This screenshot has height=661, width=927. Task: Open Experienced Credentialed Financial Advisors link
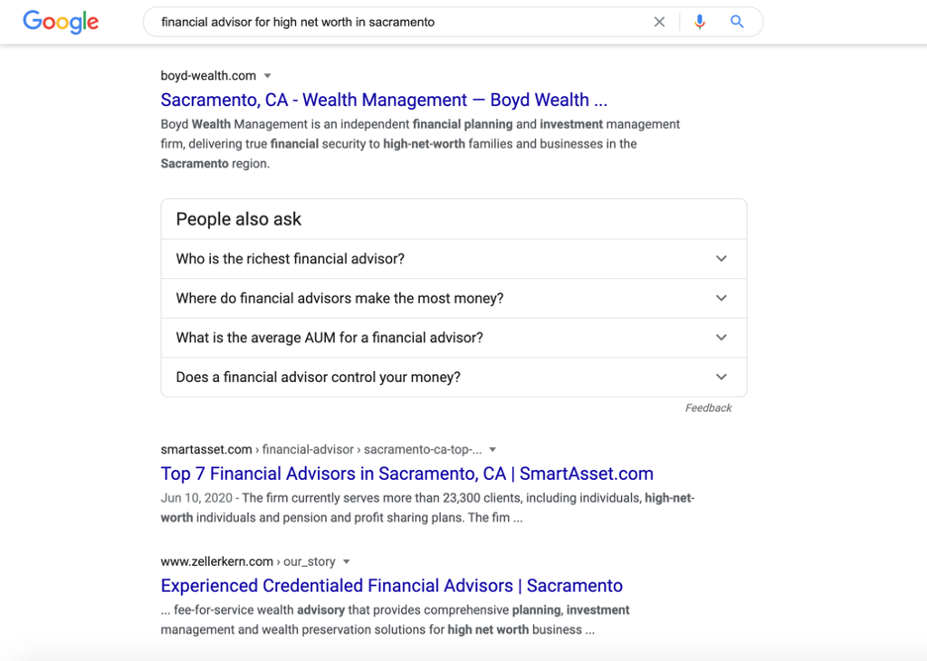391,586
